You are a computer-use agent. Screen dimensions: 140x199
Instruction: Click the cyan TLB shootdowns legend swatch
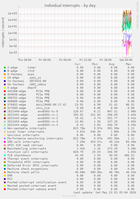[x=5, y=155]
